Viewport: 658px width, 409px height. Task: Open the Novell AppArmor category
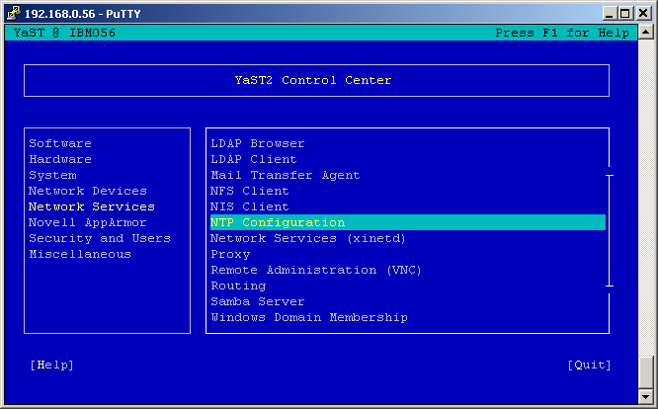pos(88,222)
